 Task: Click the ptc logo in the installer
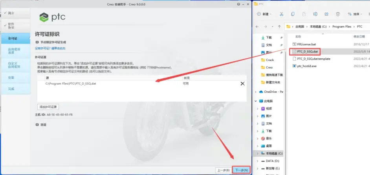(x=52, y=17)
